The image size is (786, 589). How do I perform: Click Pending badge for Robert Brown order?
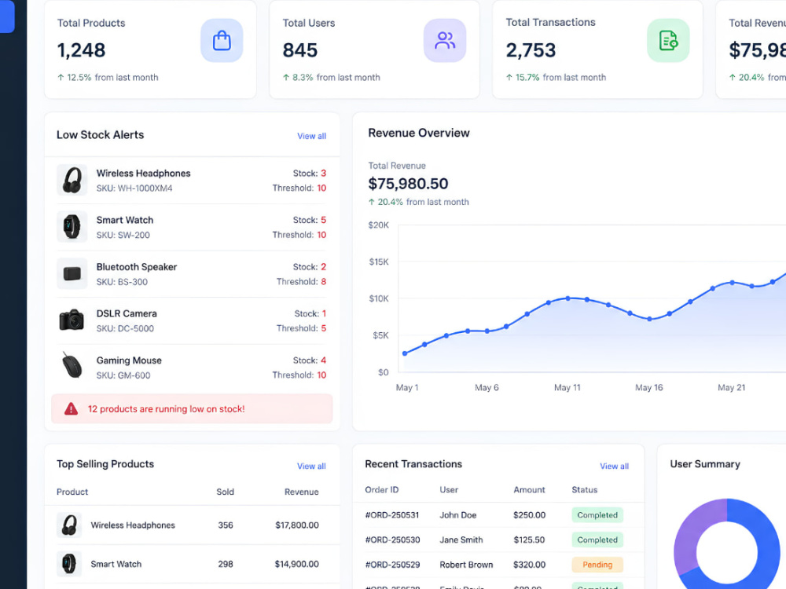click(x=597, y=565)
